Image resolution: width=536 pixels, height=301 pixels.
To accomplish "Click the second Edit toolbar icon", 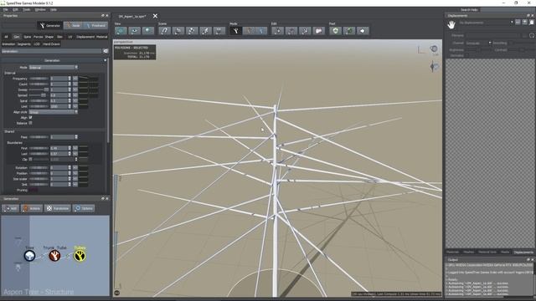I will [x=291, y=31].
